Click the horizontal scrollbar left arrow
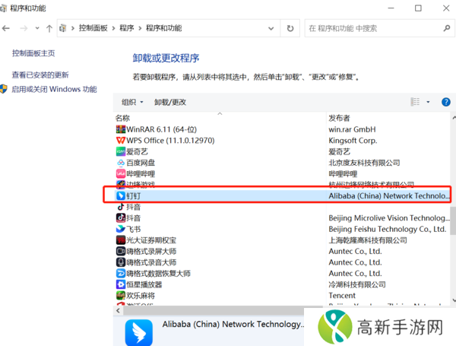The height and width of the screenshot is (346, 456). pyautogui.click(x=118, y=310)
